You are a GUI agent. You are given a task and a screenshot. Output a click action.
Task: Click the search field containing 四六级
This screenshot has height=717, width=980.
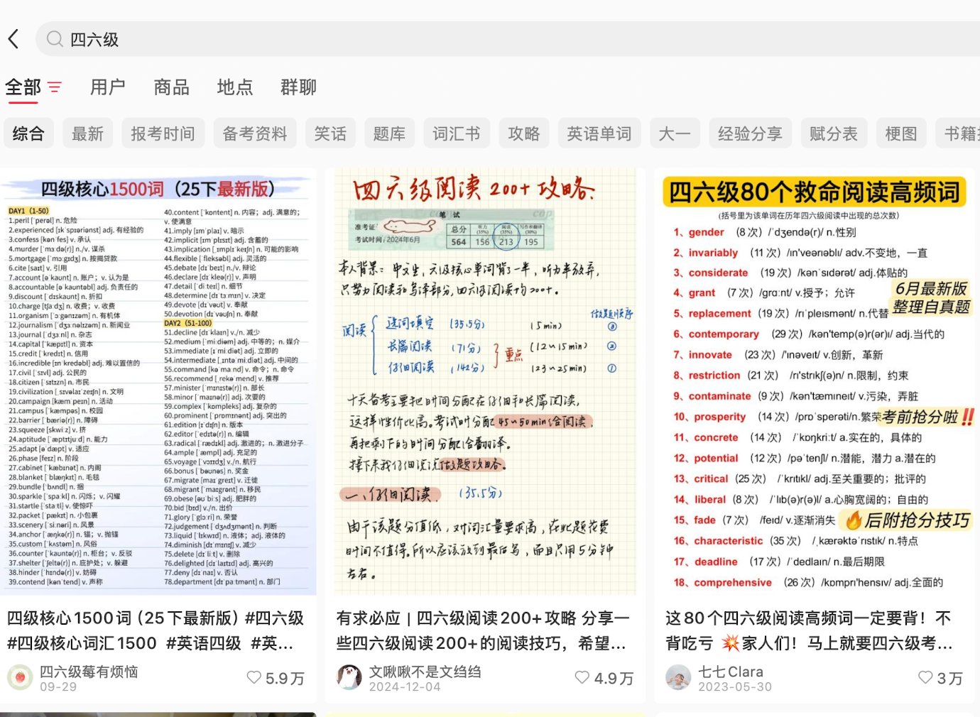[x=426, y=39]
